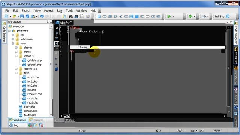Open the Code Navigator side tab
Screen dimensions: 240x135
[x=236, y=33]
